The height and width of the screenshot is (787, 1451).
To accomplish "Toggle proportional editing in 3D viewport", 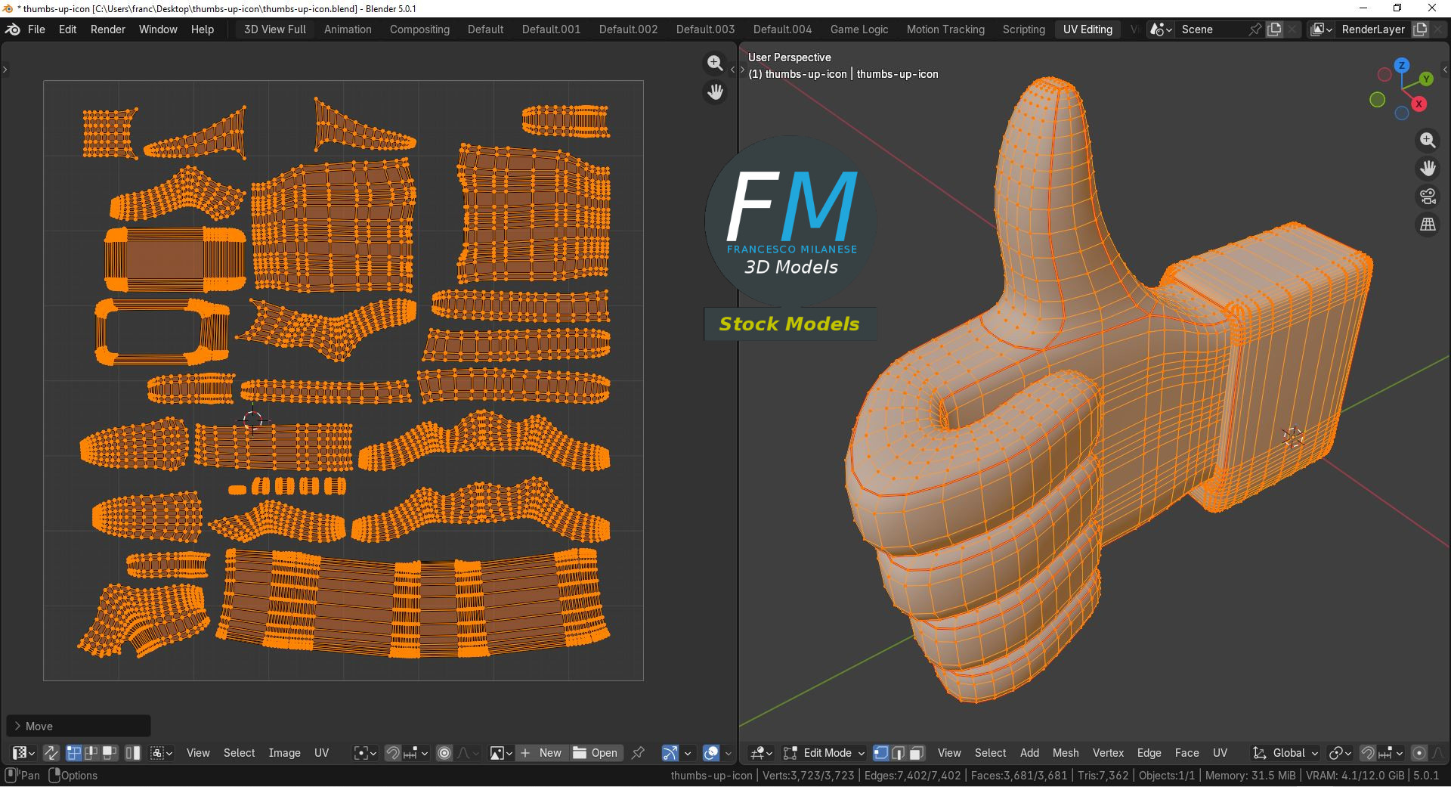I will [1419, 753].
